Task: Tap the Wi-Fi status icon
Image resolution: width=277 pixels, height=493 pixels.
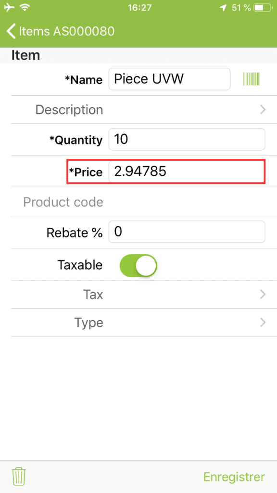Action: tap(24, 8)
